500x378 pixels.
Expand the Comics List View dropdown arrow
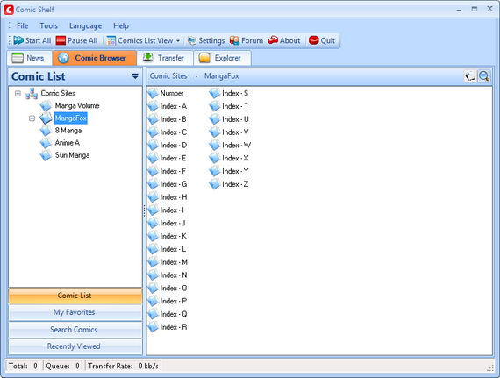(178, 41)
